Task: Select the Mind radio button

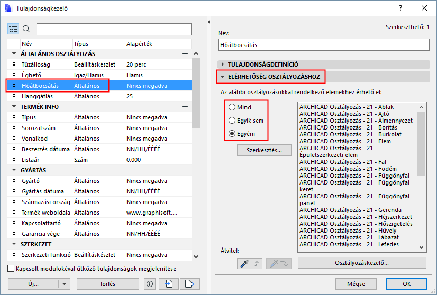Action: click(x=232, y=107)
